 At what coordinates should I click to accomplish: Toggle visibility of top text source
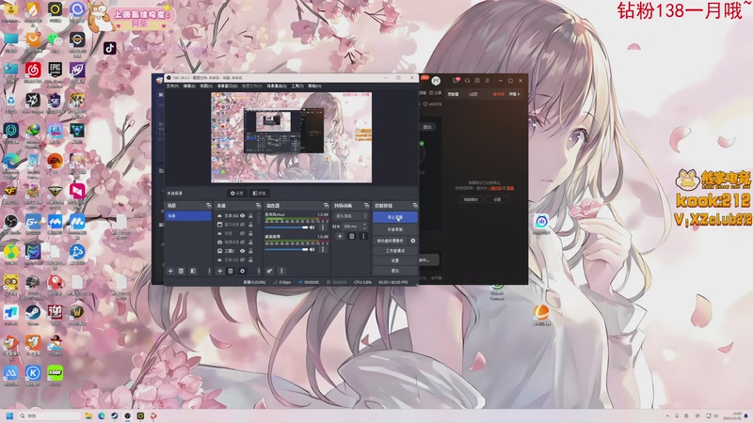click(243, 216)
